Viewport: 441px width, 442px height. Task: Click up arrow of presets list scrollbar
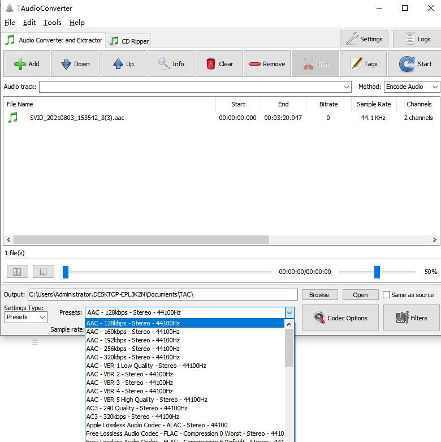coord(289,324)
